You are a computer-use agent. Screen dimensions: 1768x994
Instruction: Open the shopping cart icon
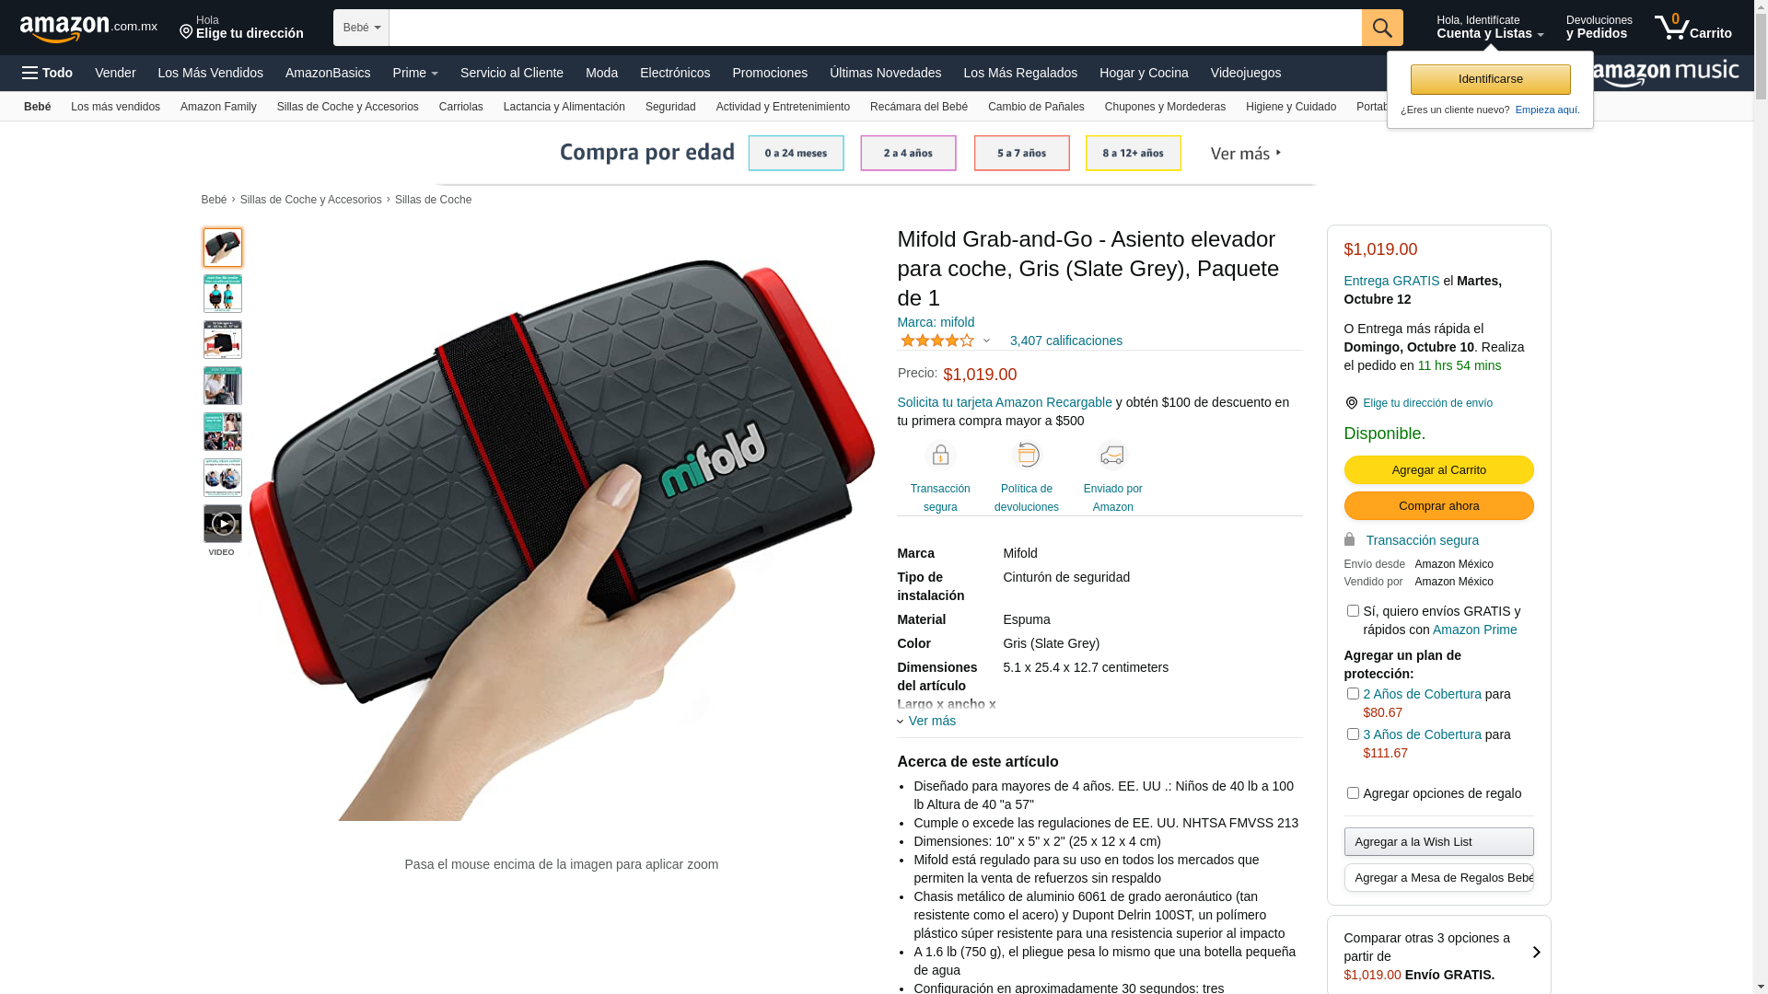point(1692,28)
